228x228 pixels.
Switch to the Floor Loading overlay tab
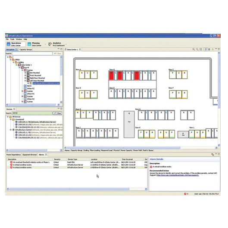95,150
